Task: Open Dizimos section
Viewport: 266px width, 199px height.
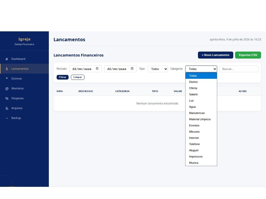Action: click(24, 79)
